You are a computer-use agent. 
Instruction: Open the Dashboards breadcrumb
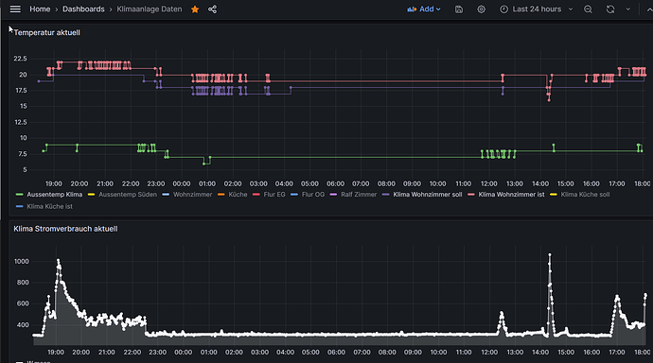tap(83, 9)
